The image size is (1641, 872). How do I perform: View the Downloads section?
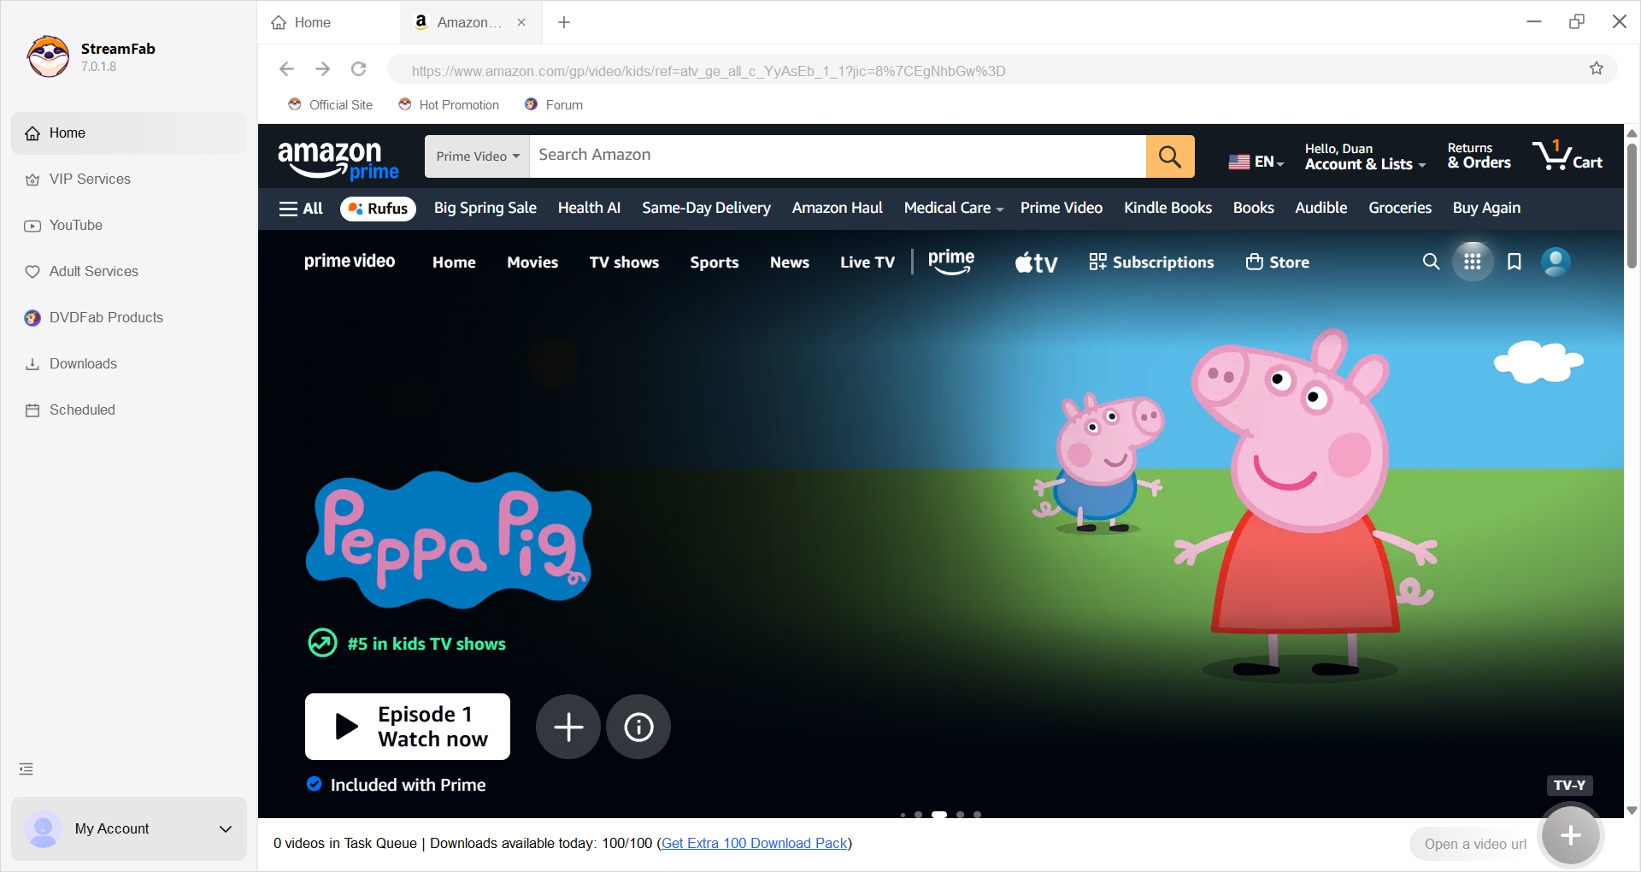click(x=83, y=363)
